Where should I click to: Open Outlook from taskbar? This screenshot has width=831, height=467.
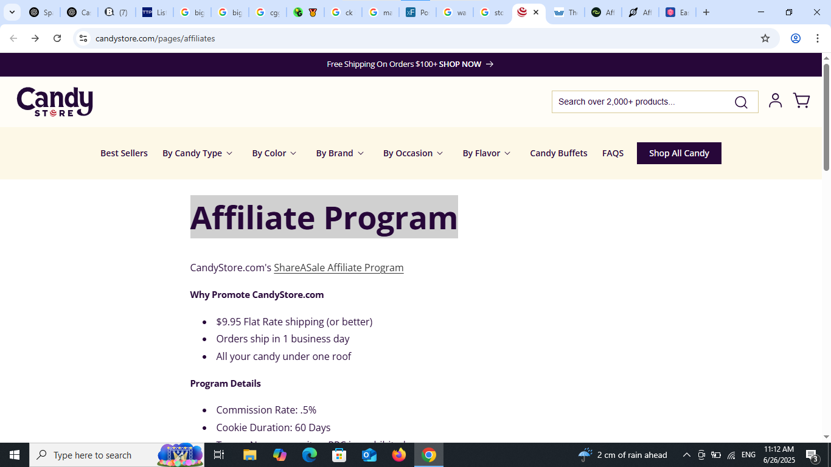point(369,455)
